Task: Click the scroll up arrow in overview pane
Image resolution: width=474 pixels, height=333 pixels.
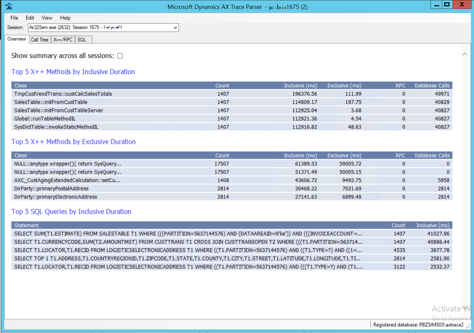Action: coord(464,54)
